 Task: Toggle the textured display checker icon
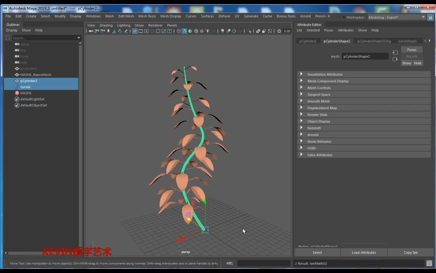[202, 31]
